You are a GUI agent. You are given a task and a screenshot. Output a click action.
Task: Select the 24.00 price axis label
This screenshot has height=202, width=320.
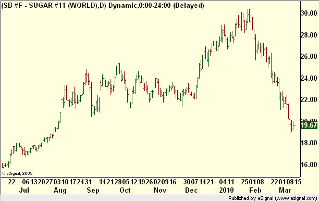tap(309, 78)
